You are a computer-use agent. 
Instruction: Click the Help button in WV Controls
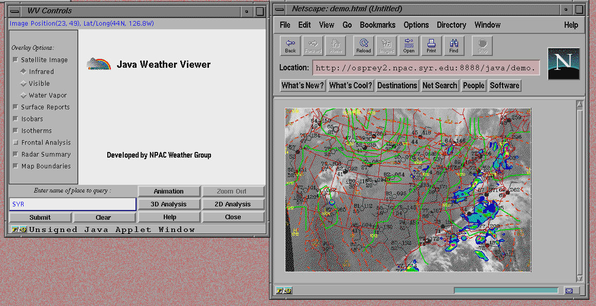(168, 217)
